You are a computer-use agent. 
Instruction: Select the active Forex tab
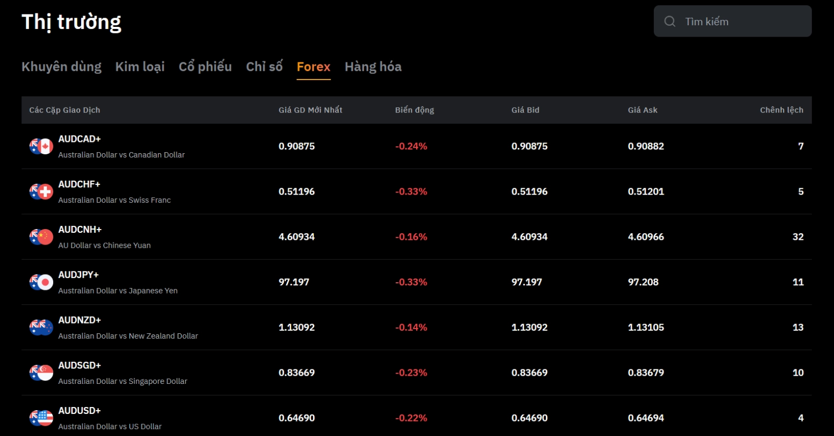313,67
